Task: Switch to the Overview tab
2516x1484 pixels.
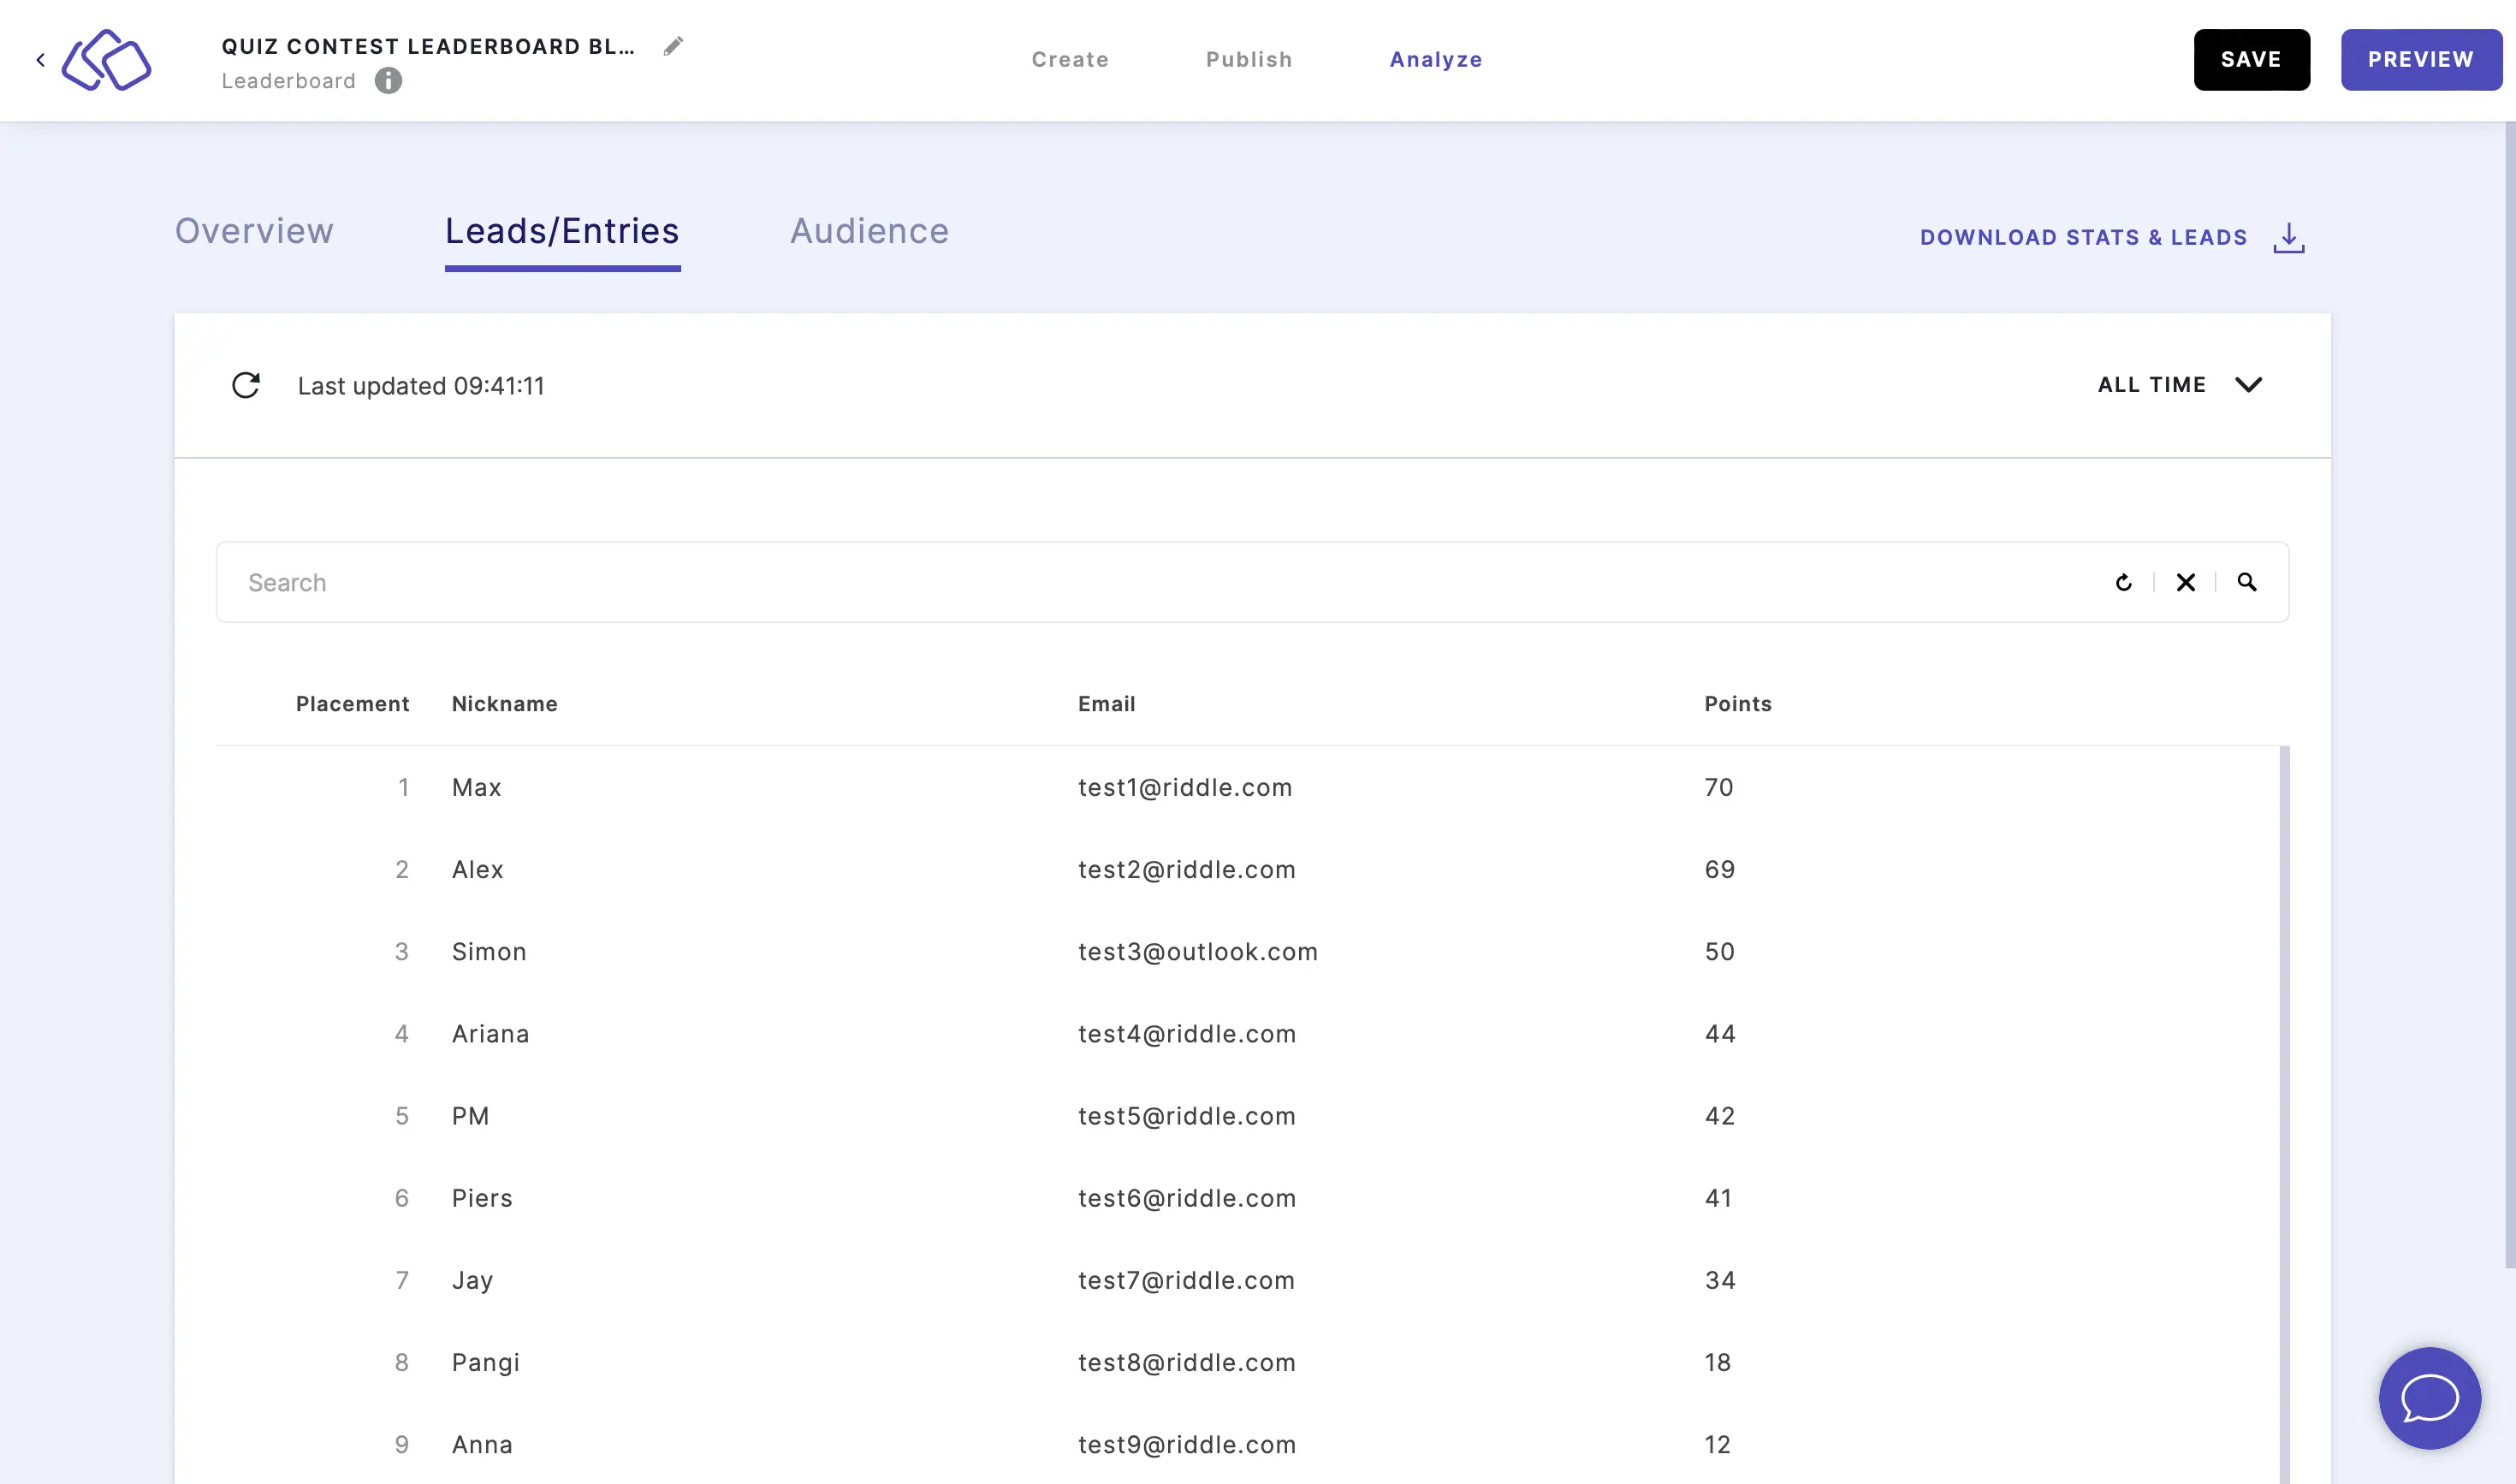Action: click(254, 229)
